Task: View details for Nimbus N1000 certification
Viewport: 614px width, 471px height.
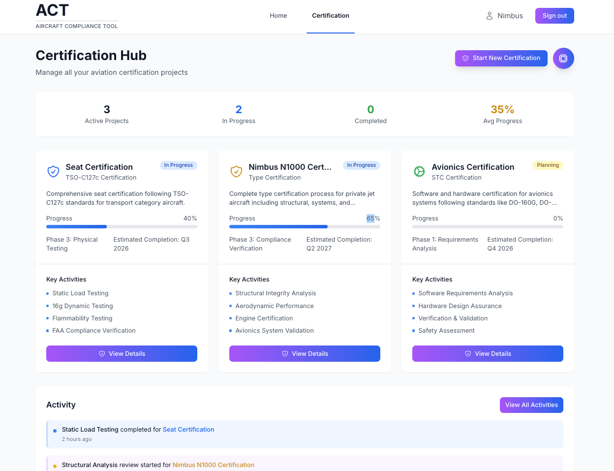Action: pos(305,353)
